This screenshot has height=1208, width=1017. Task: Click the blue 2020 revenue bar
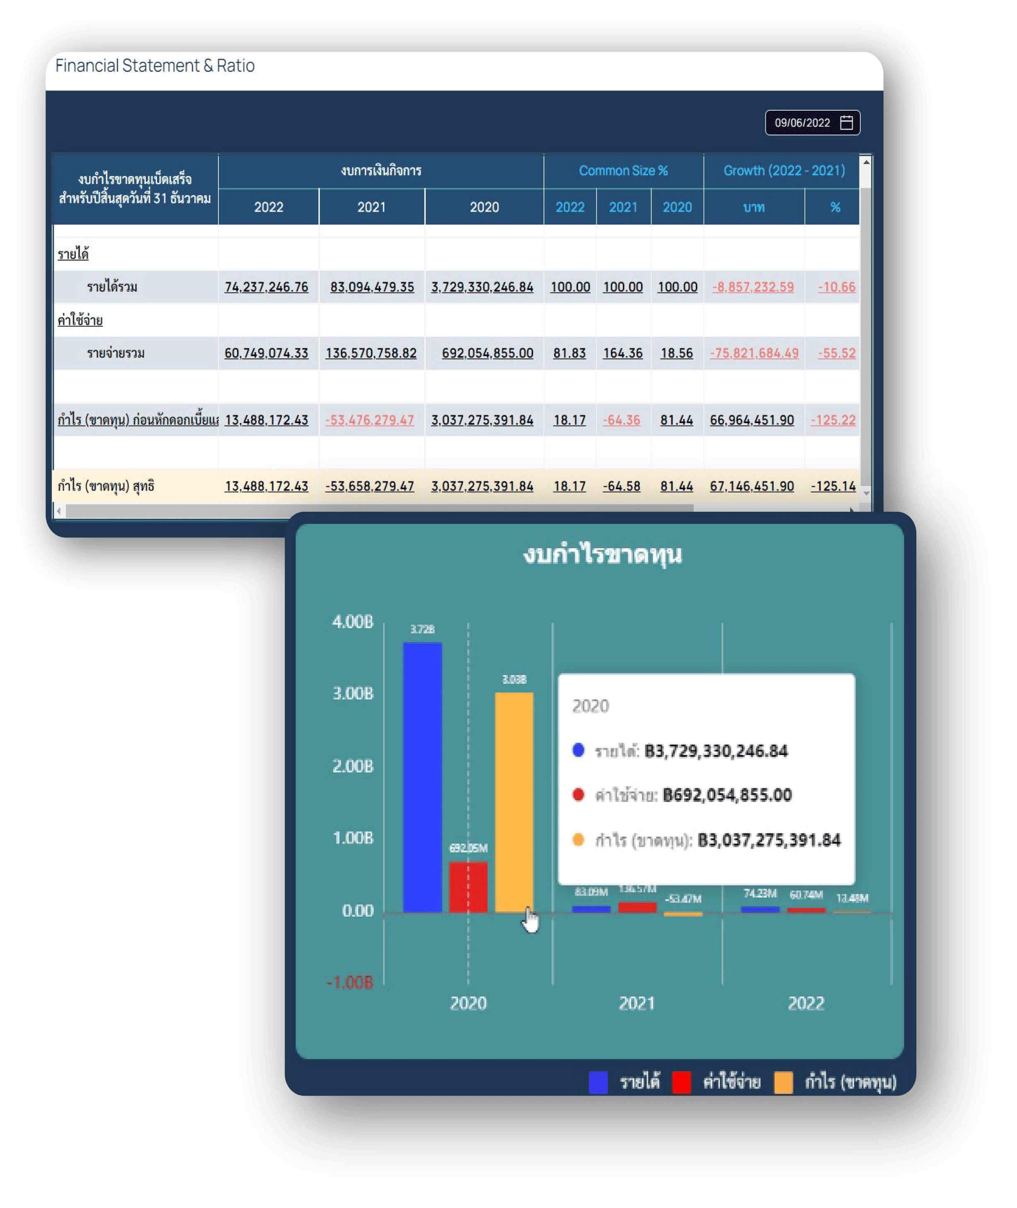pyautogui.click(x=422, y=778)
